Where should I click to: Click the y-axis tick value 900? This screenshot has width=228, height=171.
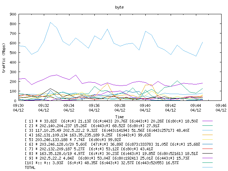[x=13, y=14]
